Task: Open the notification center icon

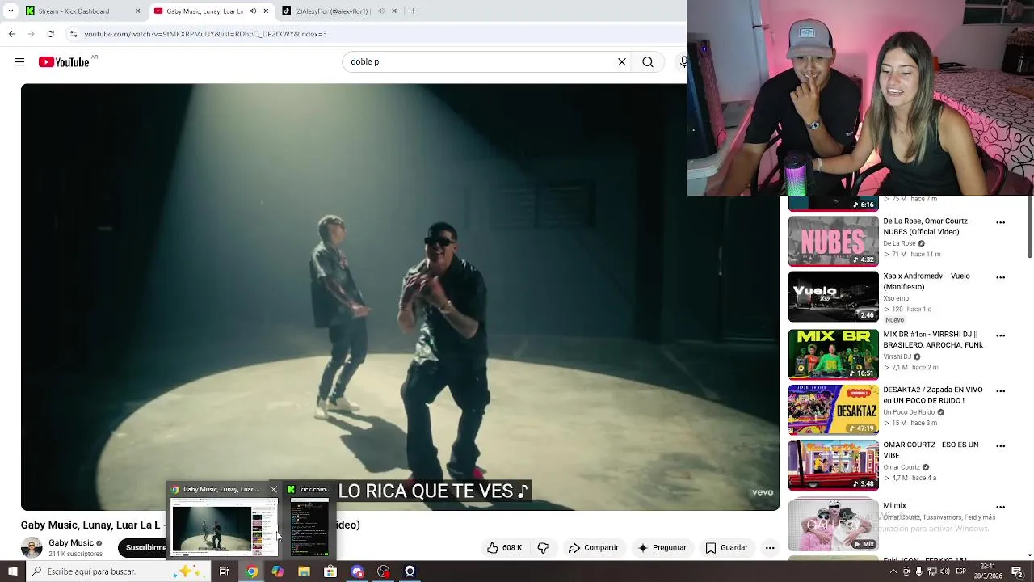Action: pos(1017,571)
